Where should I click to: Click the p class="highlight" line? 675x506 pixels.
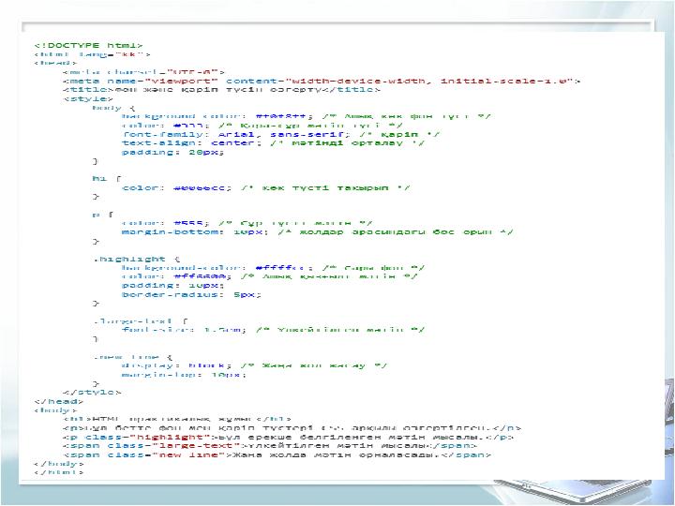pos(288,437)
